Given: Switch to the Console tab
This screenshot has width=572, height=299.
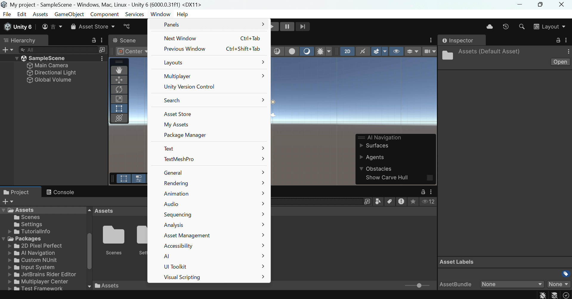Looking at the screenshot, I should coord(60,192).
